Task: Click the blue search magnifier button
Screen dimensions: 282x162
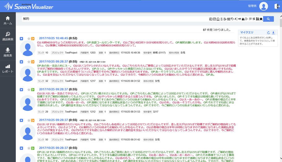Action: coord(268,19)
